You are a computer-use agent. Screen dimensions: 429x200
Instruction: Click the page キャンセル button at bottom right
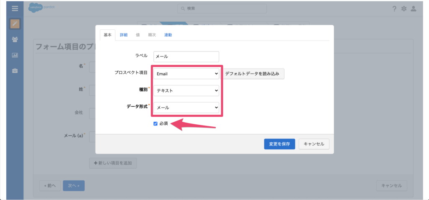pos(392,186)
